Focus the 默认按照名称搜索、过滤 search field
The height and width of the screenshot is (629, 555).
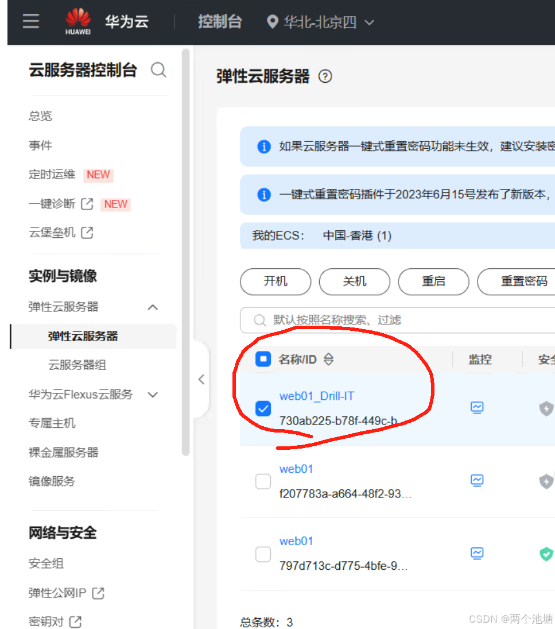(x=398, y=320)
